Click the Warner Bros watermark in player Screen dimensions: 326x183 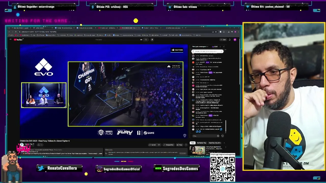185,136
